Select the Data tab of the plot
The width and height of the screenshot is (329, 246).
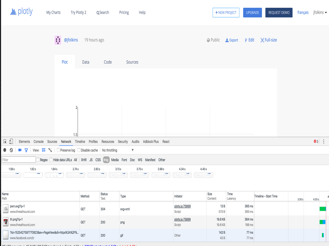85,62
